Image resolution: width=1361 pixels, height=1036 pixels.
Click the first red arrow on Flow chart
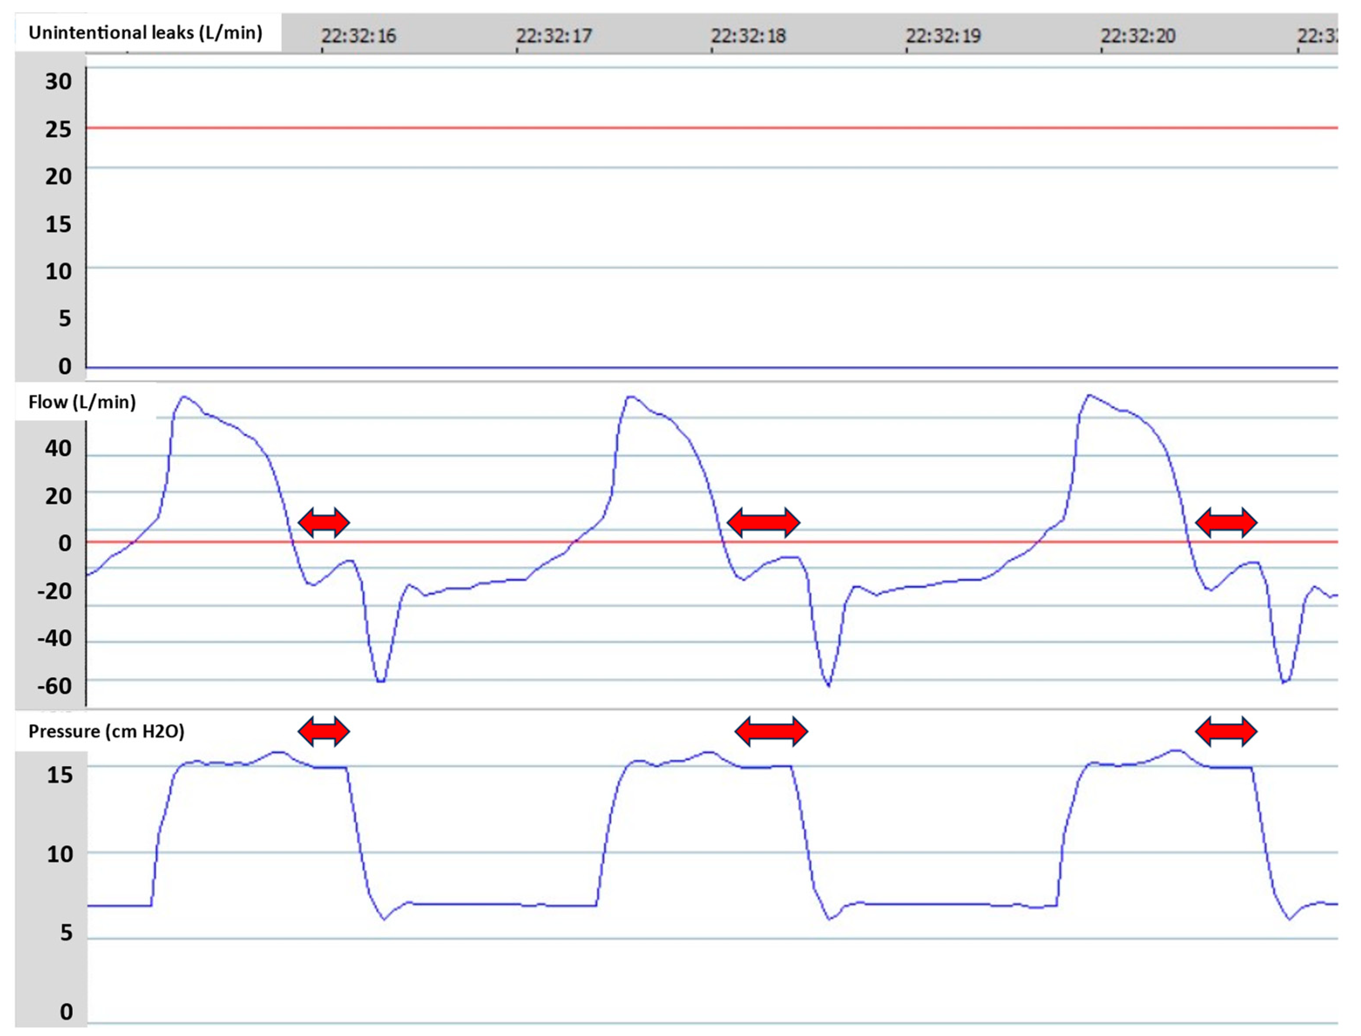[324, 523]
